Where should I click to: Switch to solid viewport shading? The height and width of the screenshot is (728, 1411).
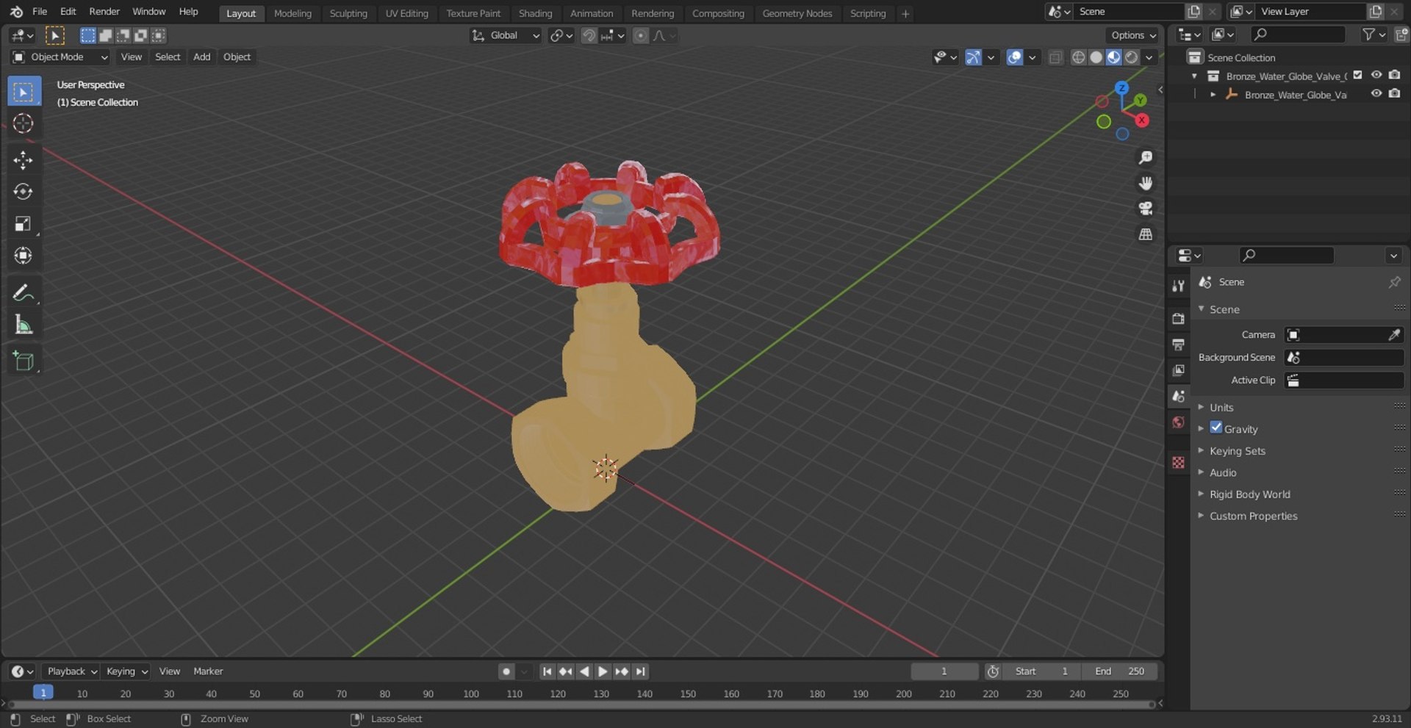click(x=1096, y=57)
